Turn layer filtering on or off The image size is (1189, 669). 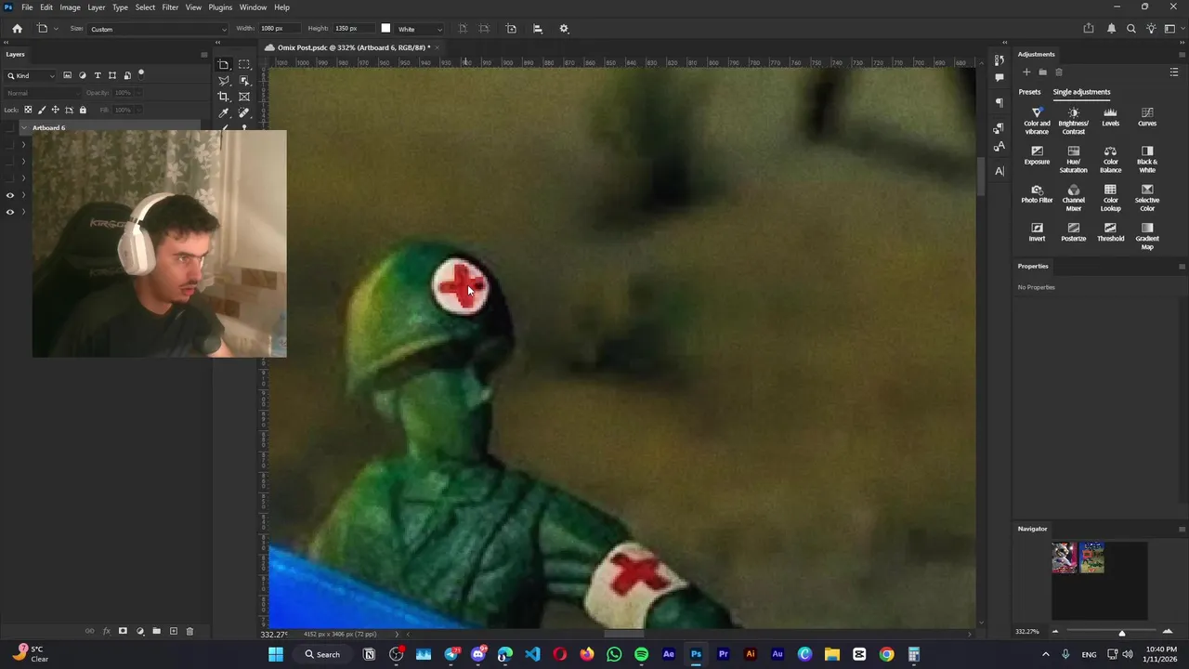(141, 72)
